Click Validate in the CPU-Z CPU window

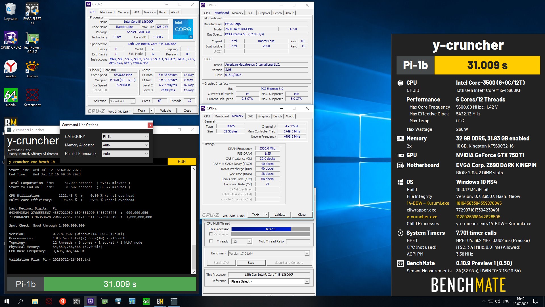point(165,111)
